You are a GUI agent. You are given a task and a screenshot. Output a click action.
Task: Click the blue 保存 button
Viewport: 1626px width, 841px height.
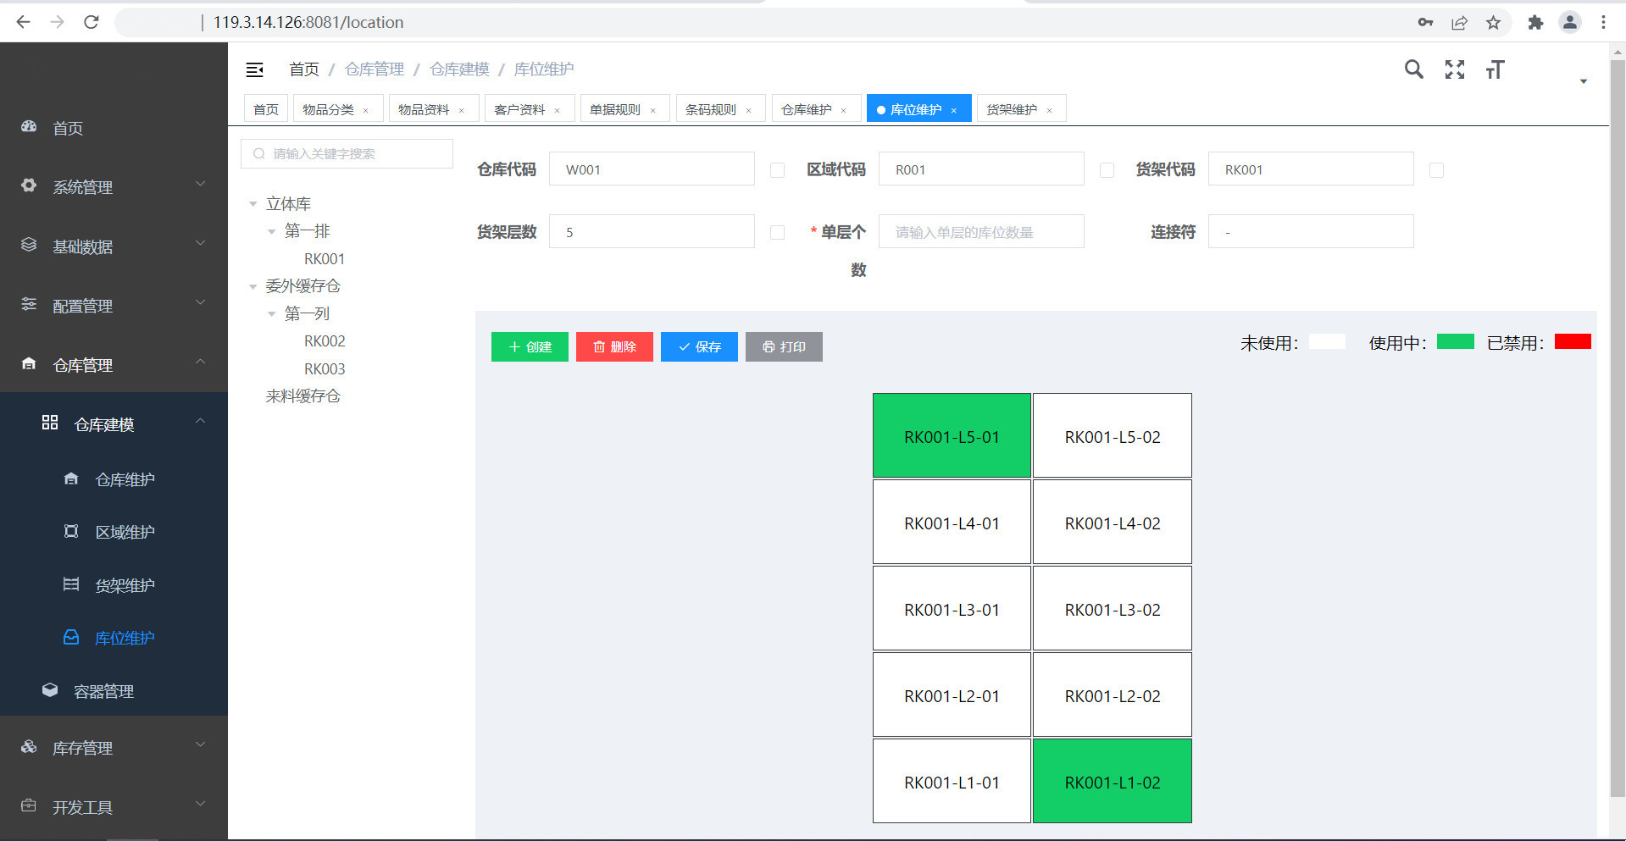click(699, 346)
